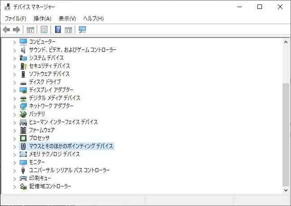Click the ヒューマン インターフェイス デバイス icon
The image size is (291, 206).
[x=23, y=122]
